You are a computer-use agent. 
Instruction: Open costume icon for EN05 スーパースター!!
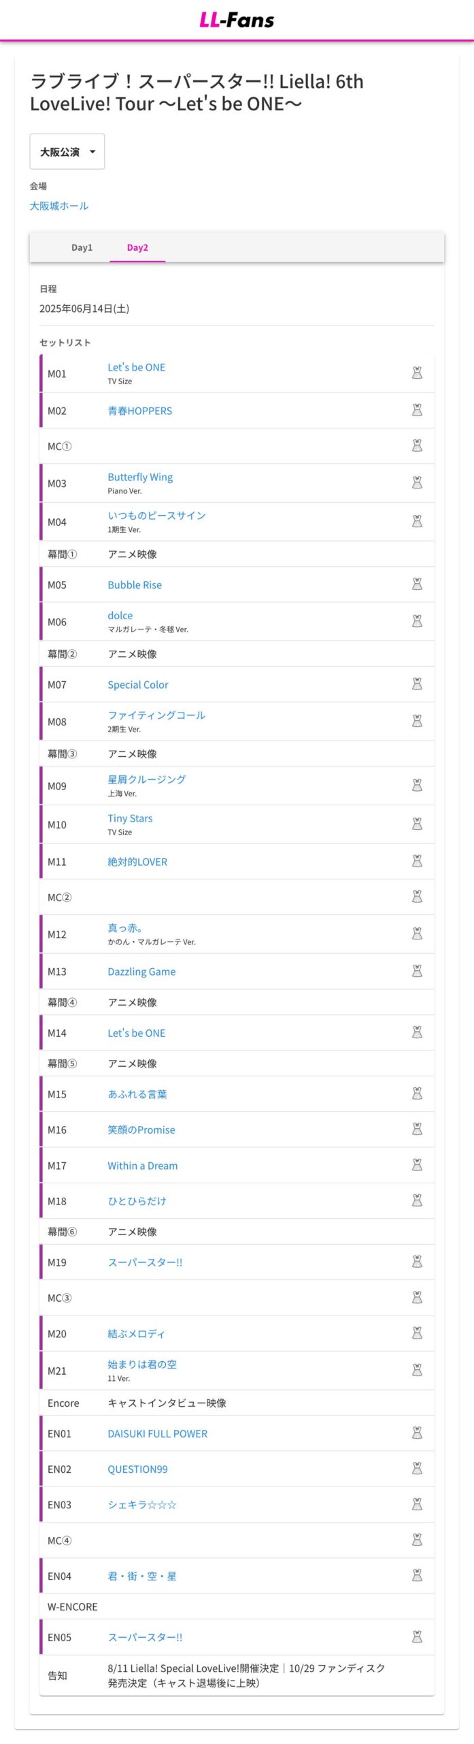(x=417, y=1636)
